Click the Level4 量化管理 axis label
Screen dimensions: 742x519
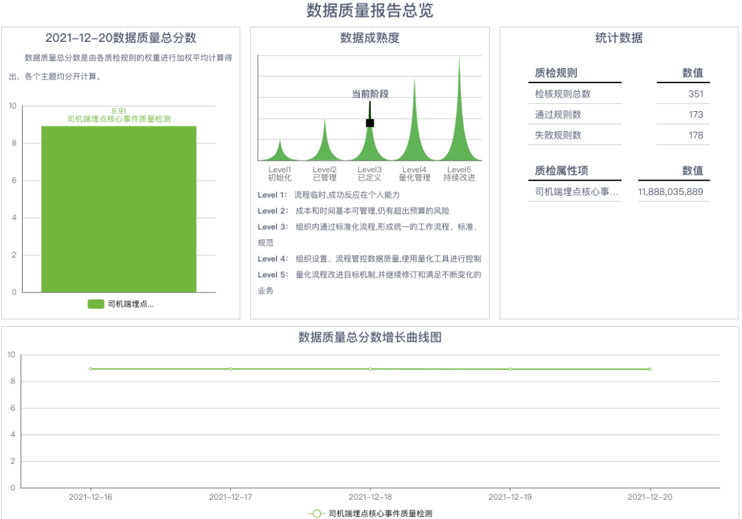coord(414,174)
